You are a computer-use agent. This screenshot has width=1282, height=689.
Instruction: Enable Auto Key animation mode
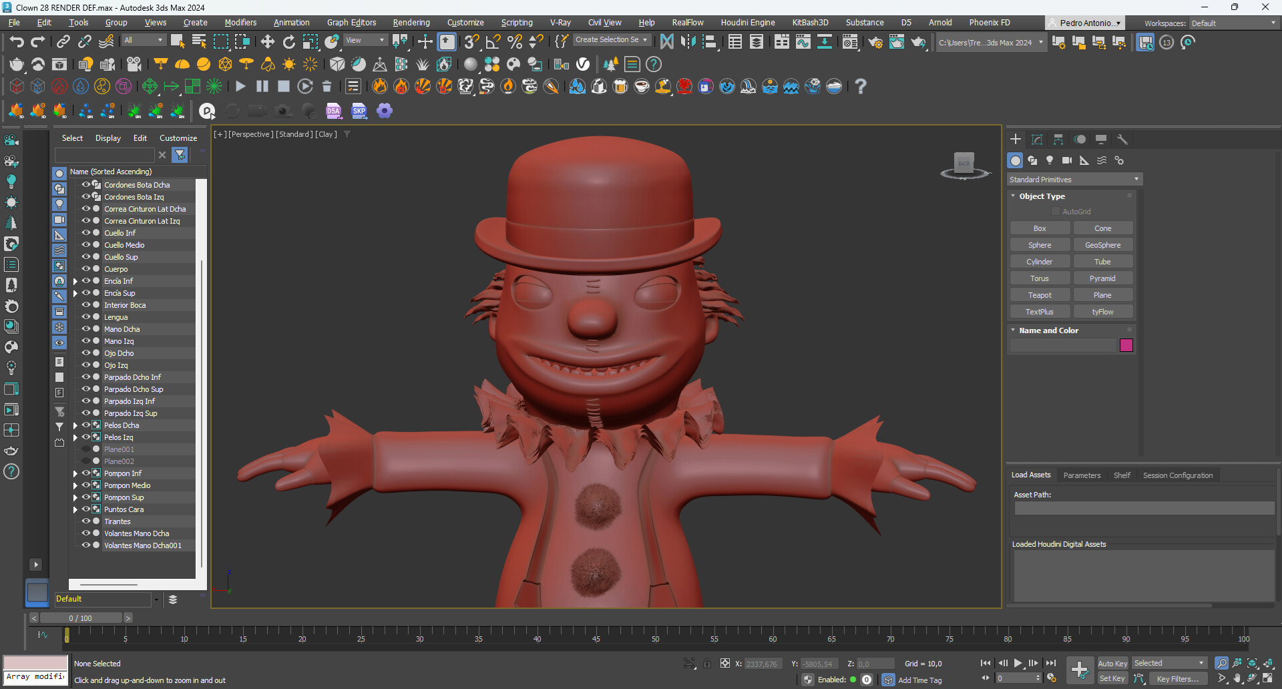(x=1112, y=663)
